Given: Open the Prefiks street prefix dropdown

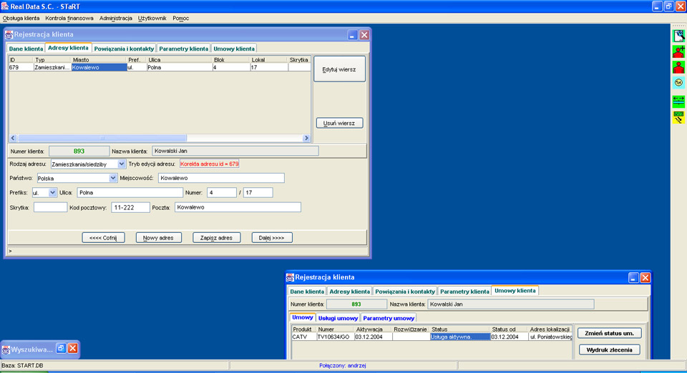Looking at the screenshot, I should click(x=52, y=192).
